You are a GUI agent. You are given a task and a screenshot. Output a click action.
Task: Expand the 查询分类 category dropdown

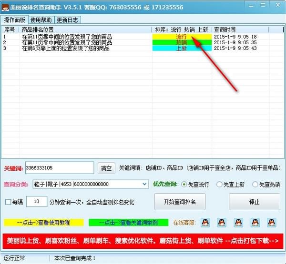coord(145,184)
